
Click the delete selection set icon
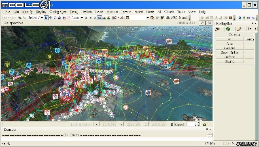pos(152,18)
